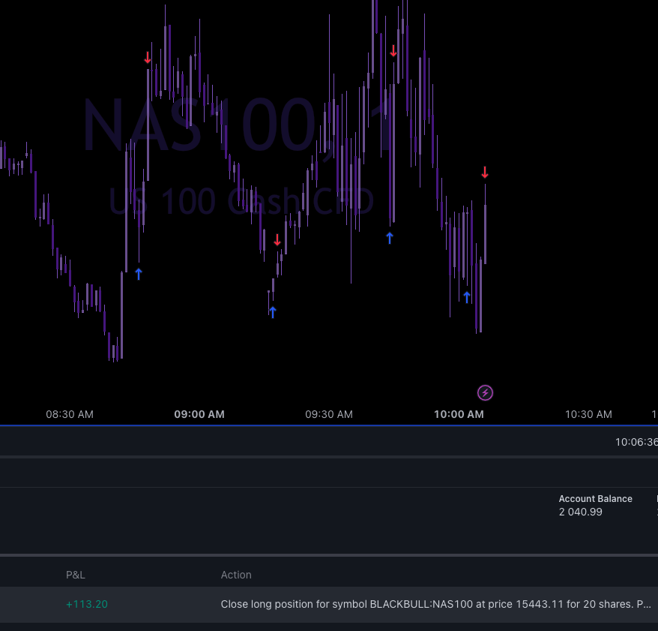Click the purple lightning automation icon below the chart
Viewport: 658px width, 631px height.
(x=485, y=392)
